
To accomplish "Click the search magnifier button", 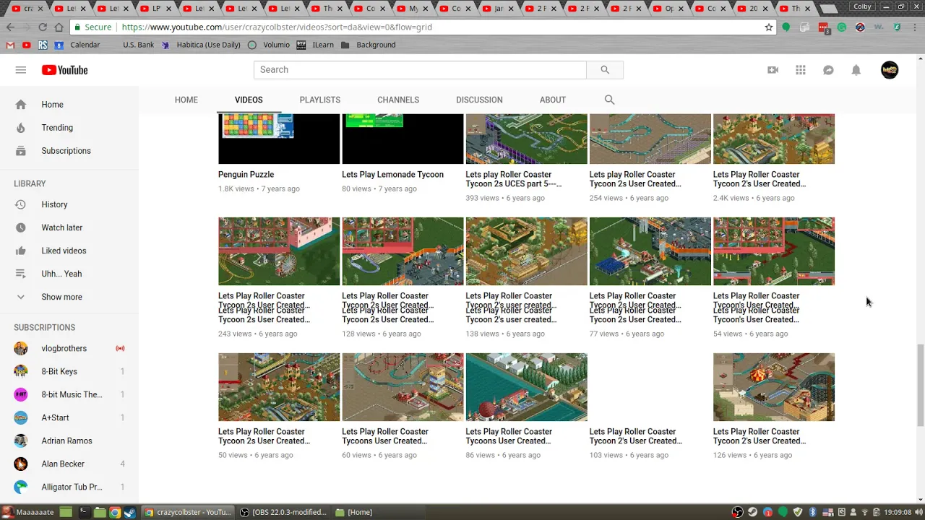I will (605, 70).
